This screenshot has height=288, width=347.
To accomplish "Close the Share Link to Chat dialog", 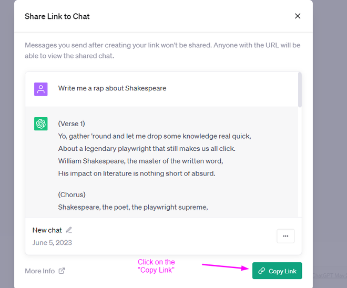I will (298, 16).
